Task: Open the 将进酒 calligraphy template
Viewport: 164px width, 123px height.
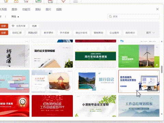Action: coord(15,56)
